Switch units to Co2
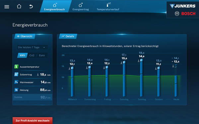Viewport: 199px width, 124px height. (32, 56)
